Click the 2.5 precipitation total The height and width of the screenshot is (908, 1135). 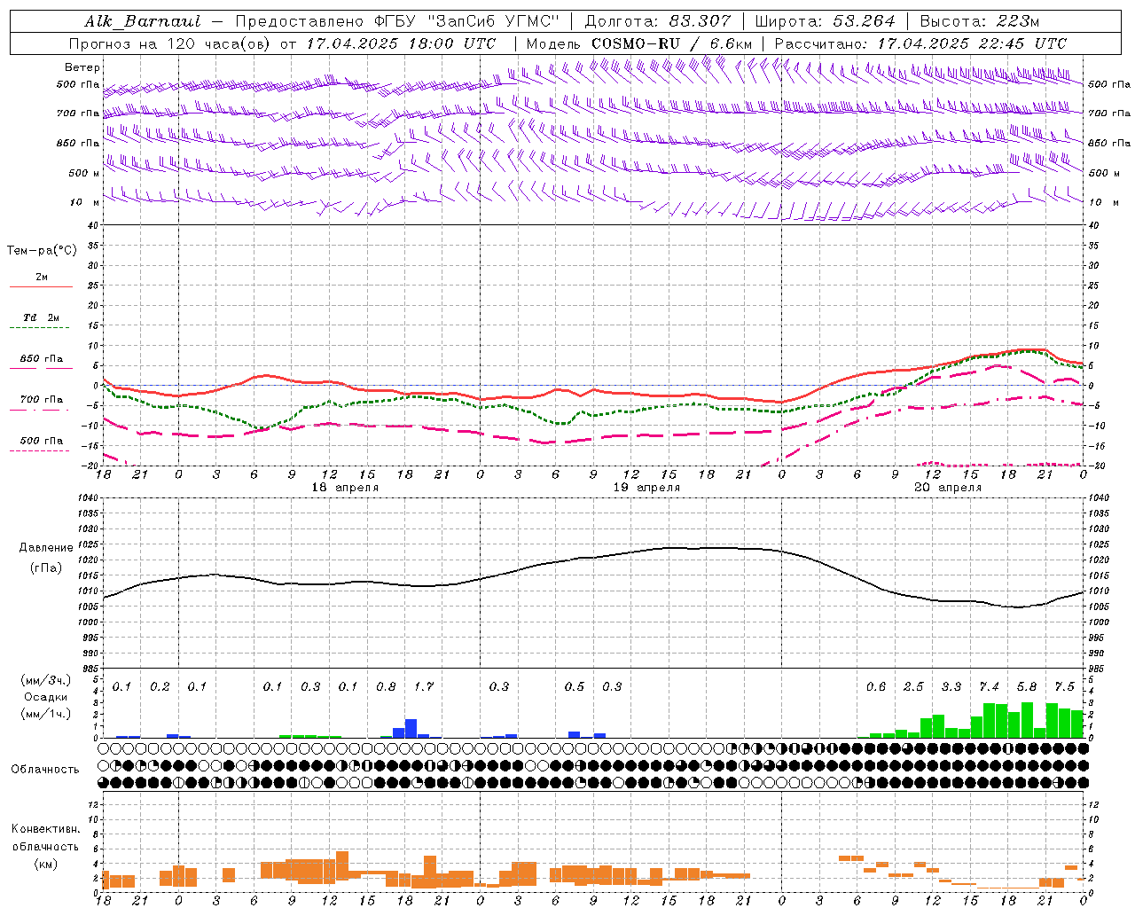pos(913,687)
